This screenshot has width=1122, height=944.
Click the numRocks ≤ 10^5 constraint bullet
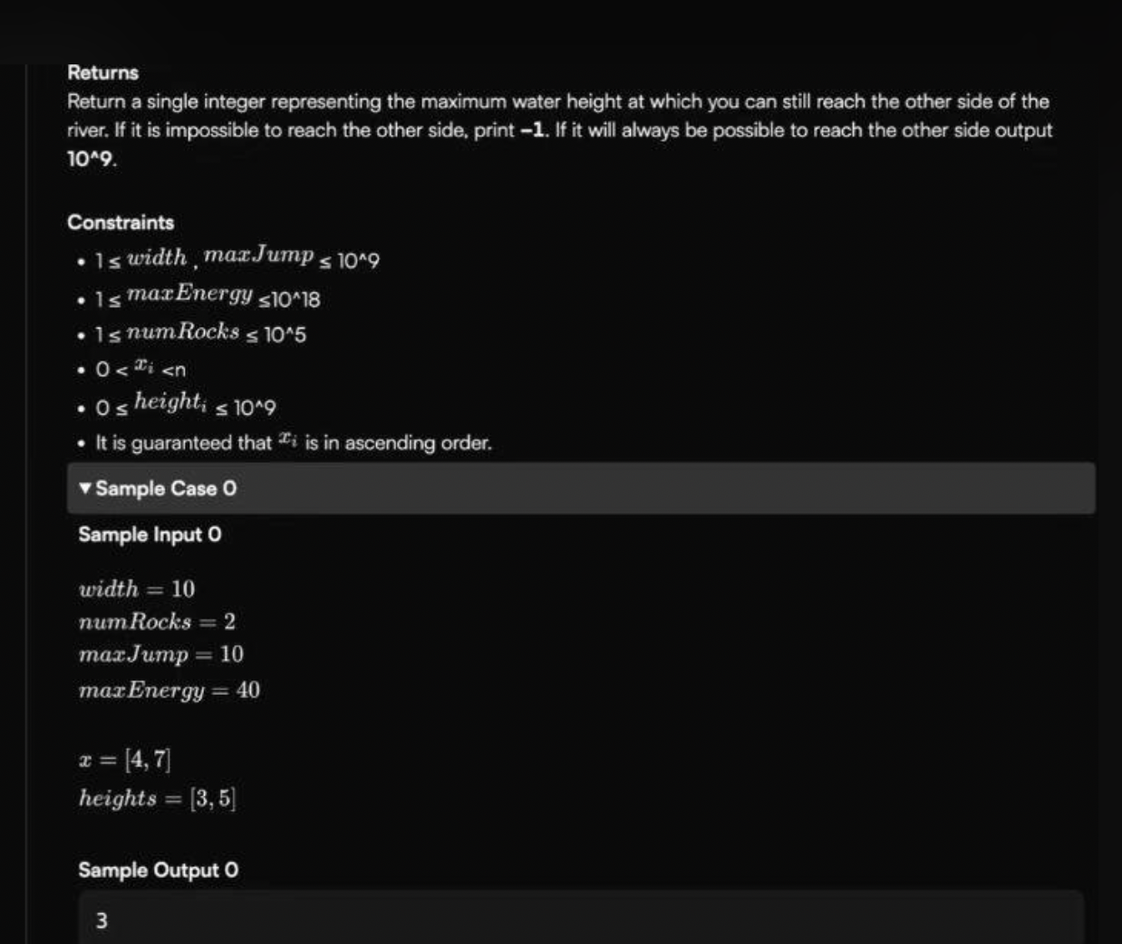[x=200, y=333]
